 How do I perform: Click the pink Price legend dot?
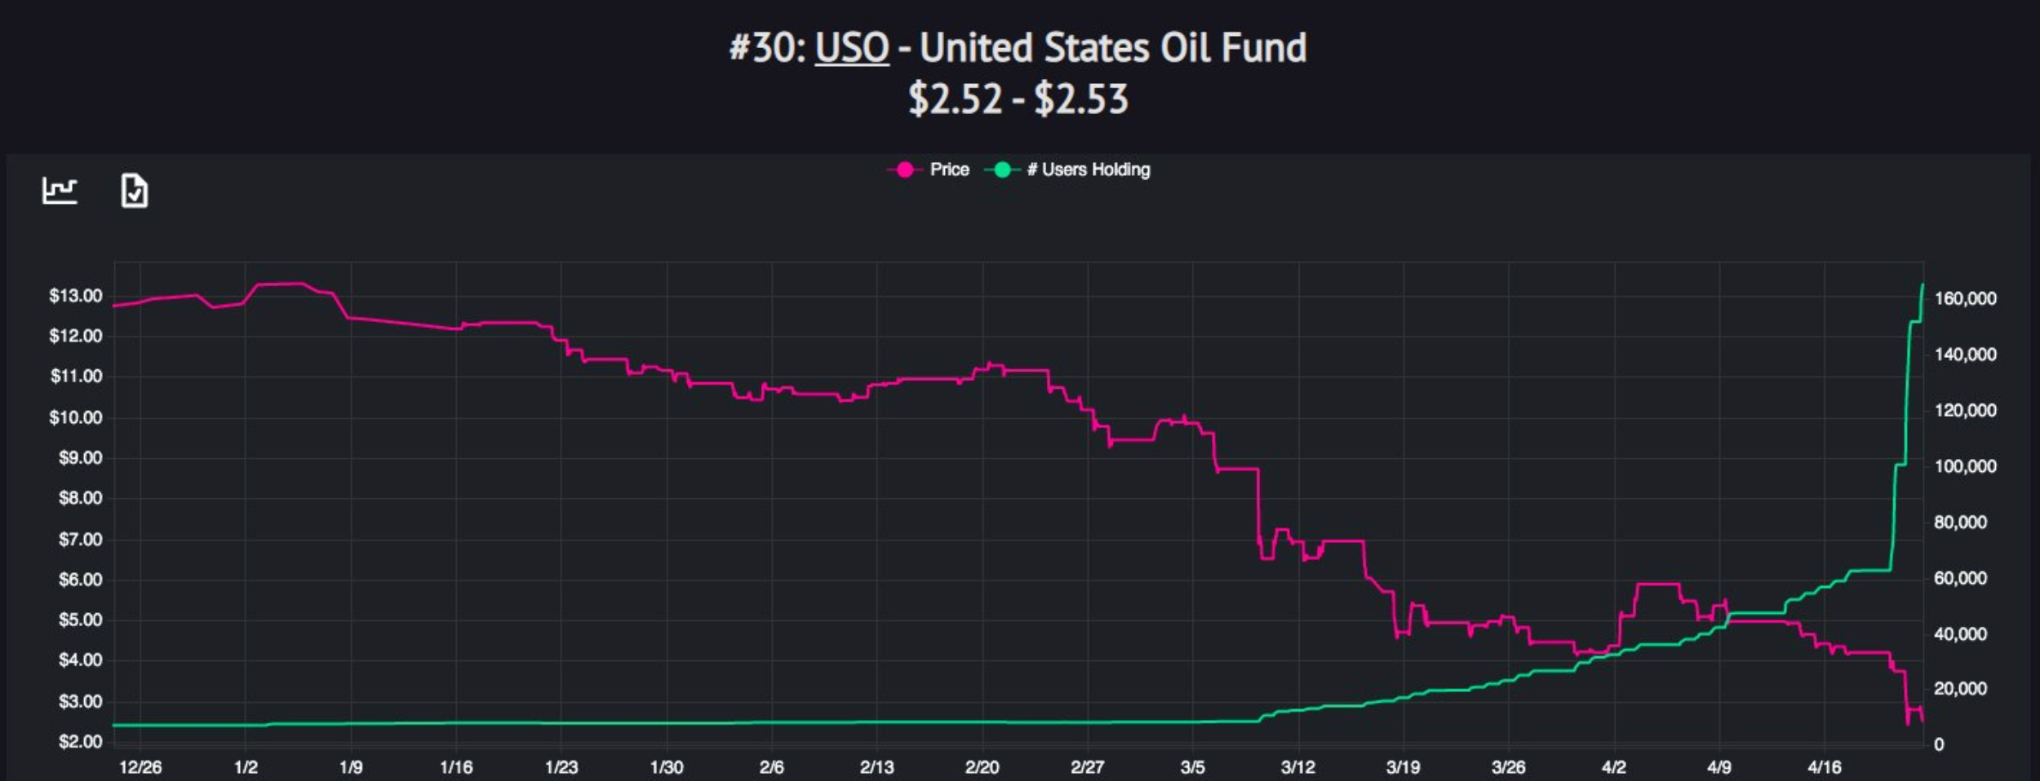[905, 170]
